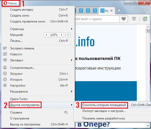The image size is (151, 129).
Task: Click the История clock icon
Action: click(x=5, y=80)
